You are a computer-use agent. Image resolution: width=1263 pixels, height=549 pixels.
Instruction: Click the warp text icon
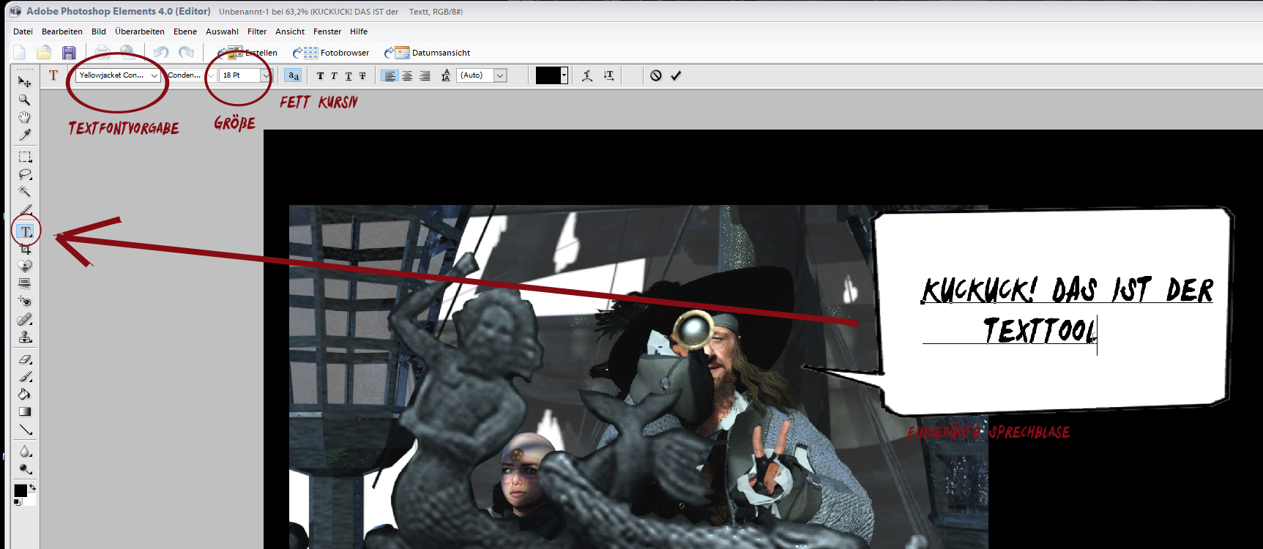pyautogui.click(x=587, y=75)
